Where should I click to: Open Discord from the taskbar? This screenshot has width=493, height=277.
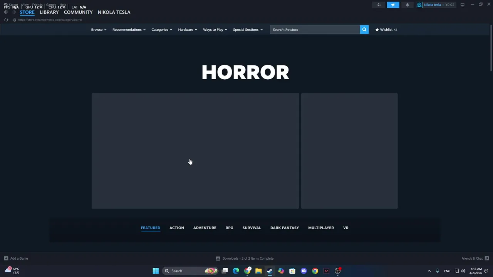(304, 271)
